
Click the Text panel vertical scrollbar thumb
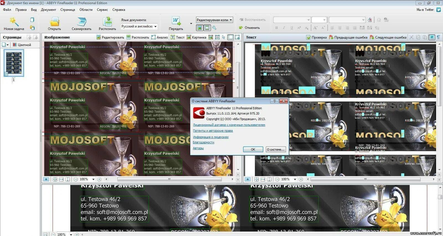pos(439,76)
